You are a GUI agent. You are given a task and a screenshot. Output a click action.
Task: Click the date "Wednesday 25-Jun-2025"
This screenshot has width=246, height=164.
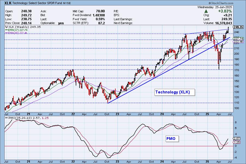pos(215,7)
